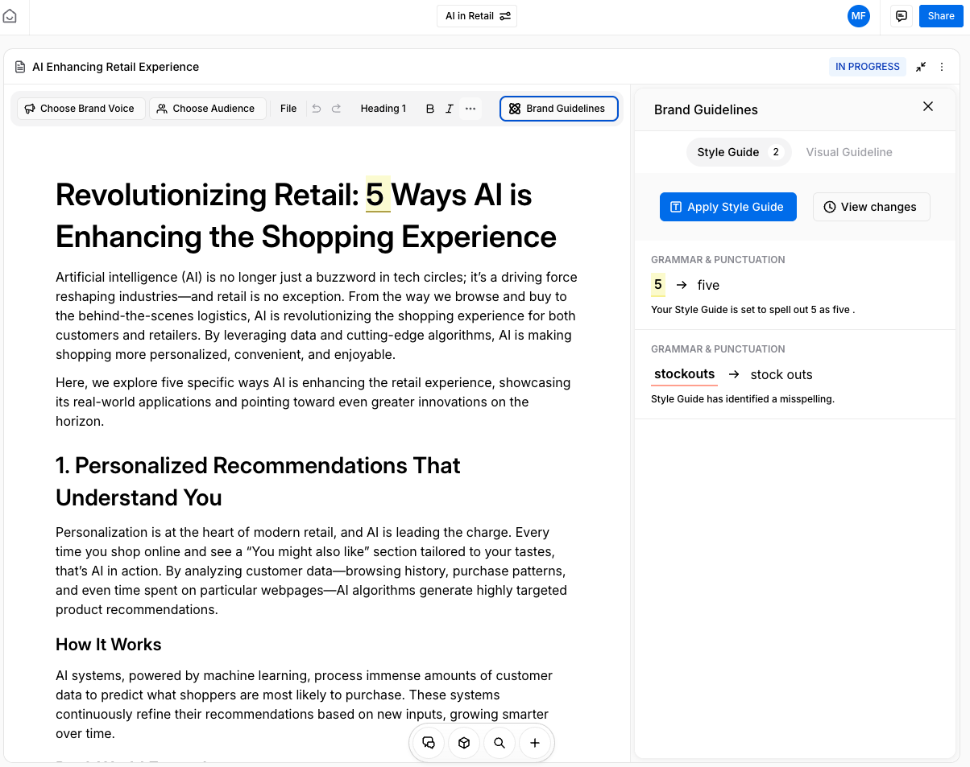Click the Apply Style Guide button

click(x=727, y=207)
